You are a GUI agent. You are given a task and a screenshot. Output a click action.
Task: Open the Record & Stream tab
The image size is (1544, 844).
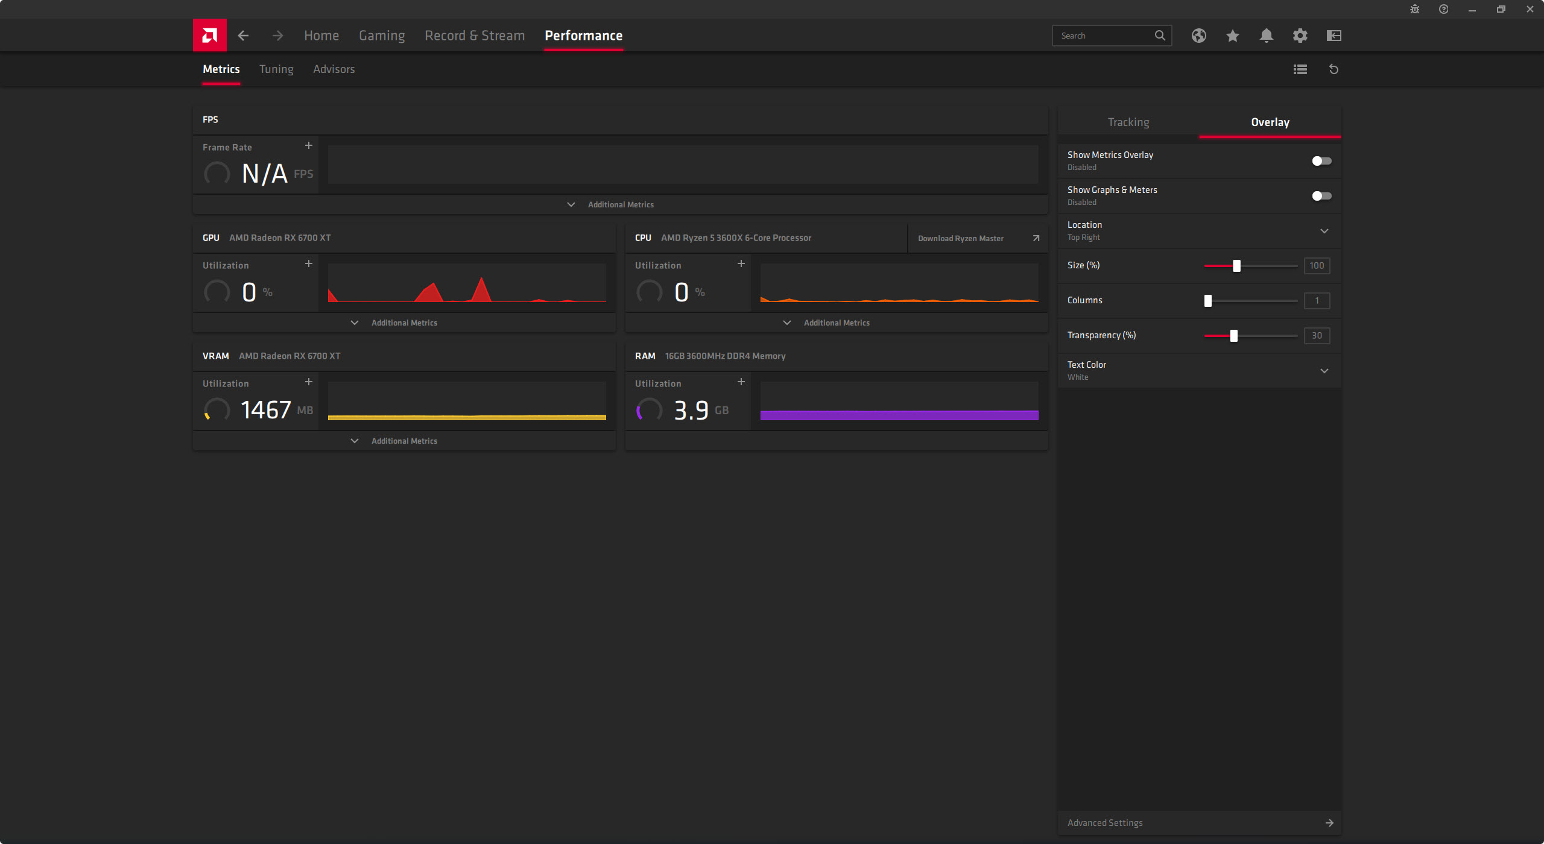coord(475,36)
